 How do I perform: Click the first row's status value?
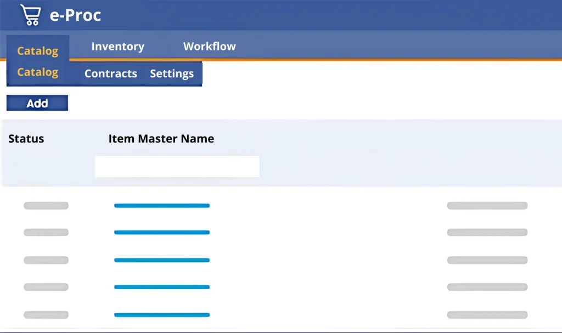tap(46, 206)
